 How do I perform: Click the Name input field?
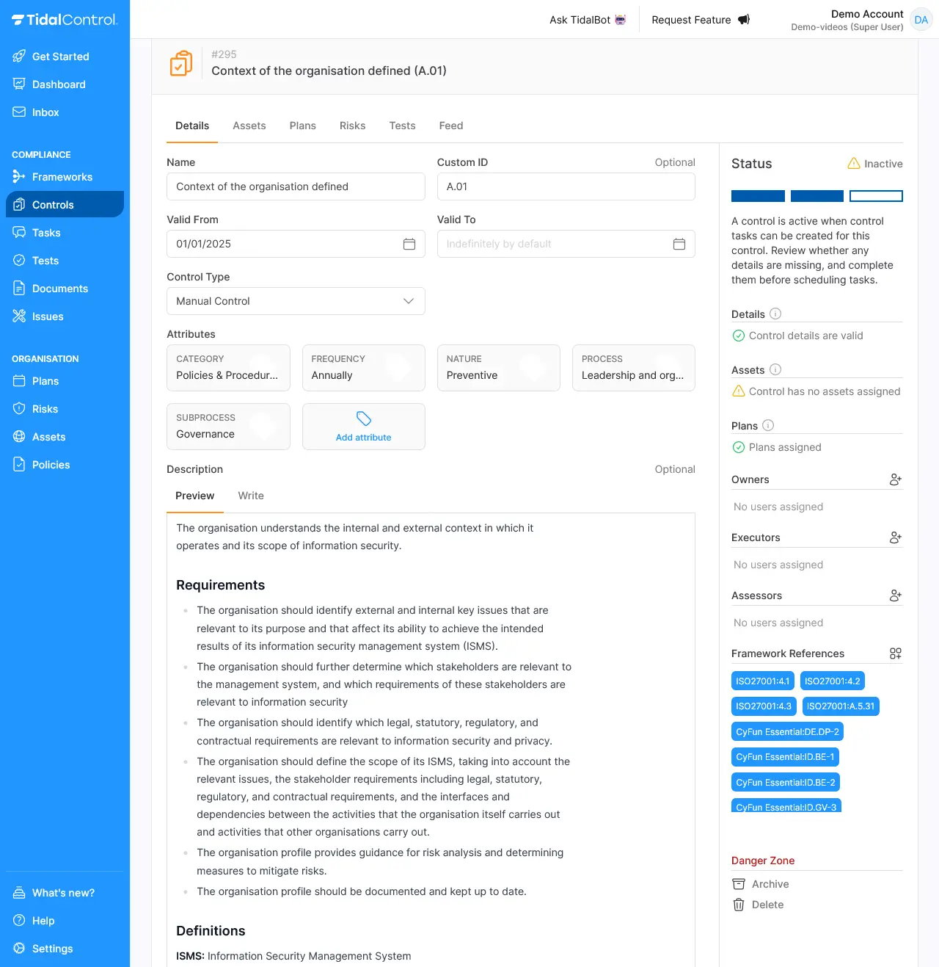pos(296,186)
